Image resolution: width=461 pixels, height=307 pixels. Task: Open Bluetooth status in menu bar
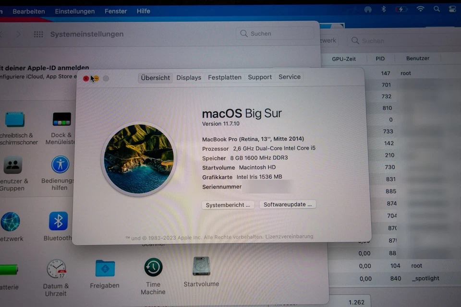point(383,9)
